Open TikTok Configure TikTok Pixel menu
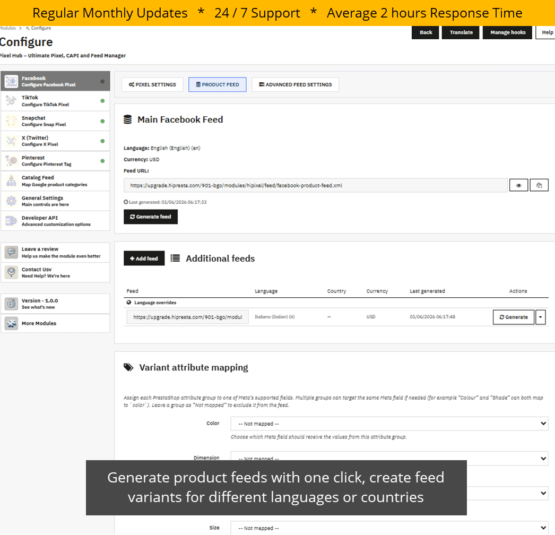Image resolution: width=555 pixels, height=535 pixels. (x=55, y=101)
